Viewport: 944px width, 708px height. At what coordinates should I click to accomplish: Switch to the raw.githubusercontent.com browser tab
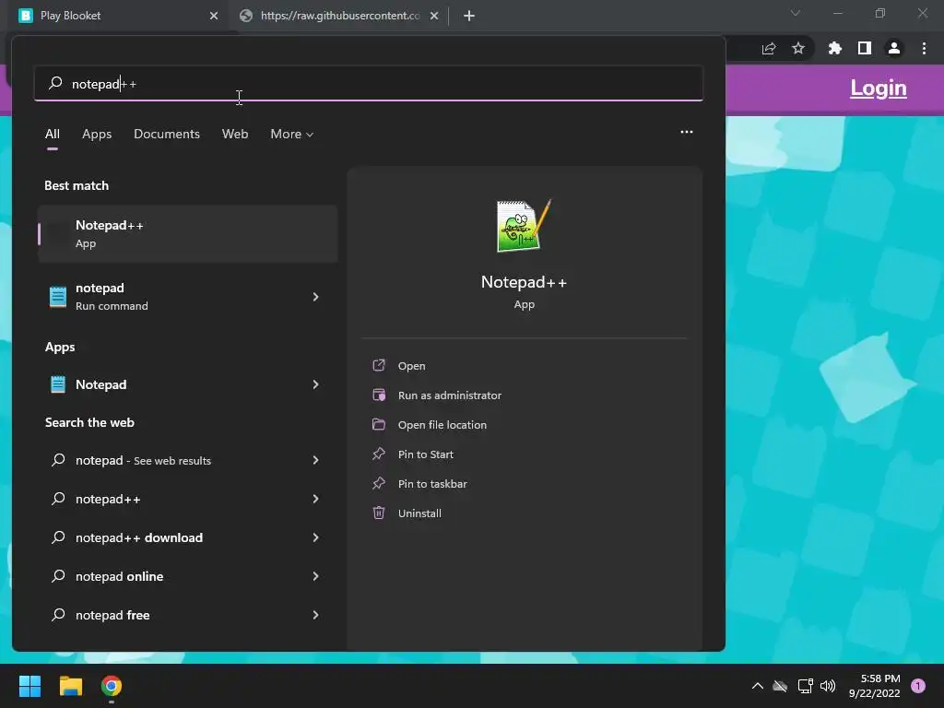coord(339,16)
